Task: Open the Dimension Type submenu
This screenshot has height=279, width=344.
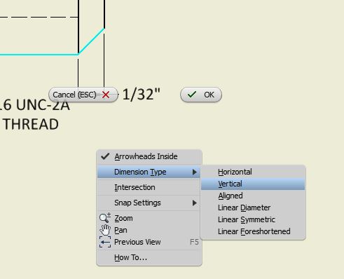Action: pyautogui.click(x=149, y=172)
